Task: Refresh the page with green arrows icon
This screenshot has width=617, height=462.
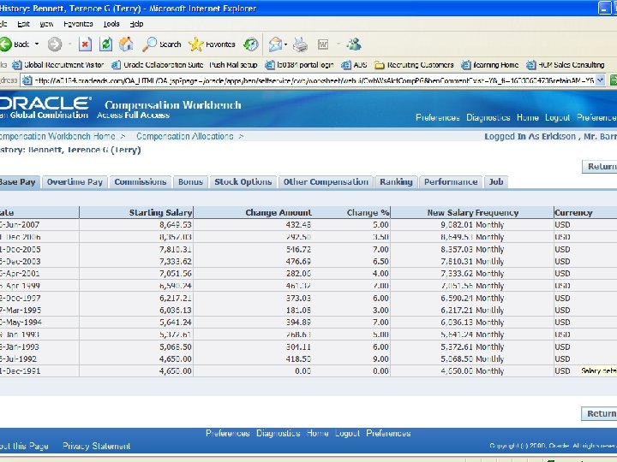Action: pyautogui.click(x=105, y=44)
